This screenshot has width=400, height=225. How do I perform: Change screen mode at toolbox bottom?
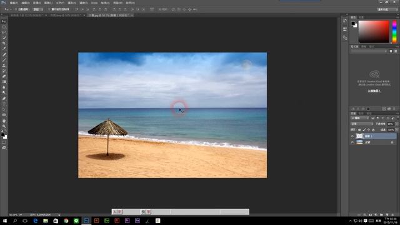pyautogui.click(x=4, y=147)
